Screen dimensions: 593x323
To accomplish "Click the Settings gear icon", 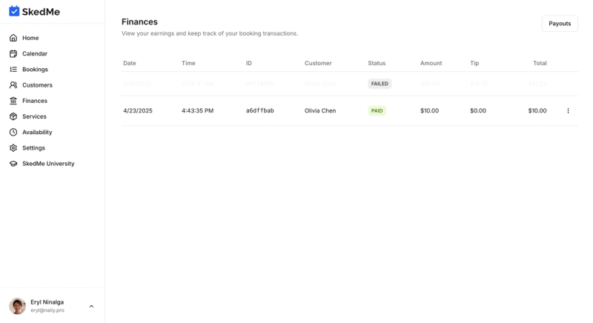I will (13, 147).
